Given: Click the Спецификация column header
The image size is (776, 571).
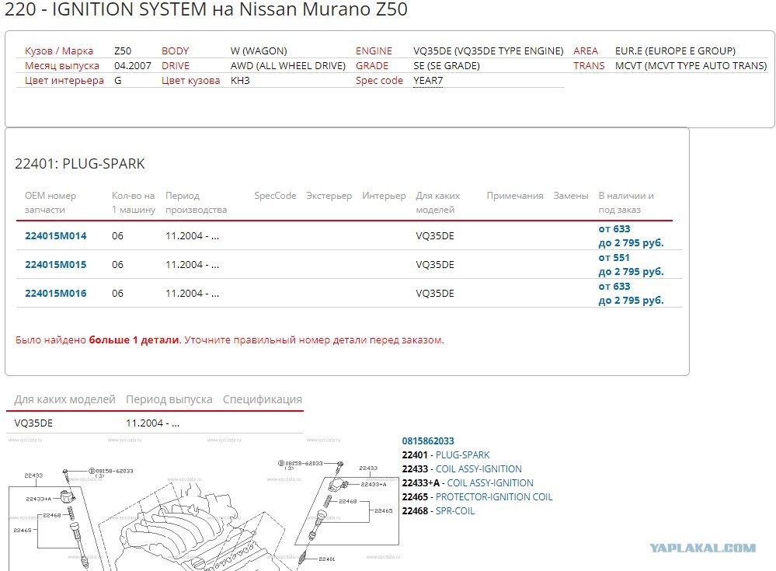Looking at the screenshot, I should click(x=263, y=399).
